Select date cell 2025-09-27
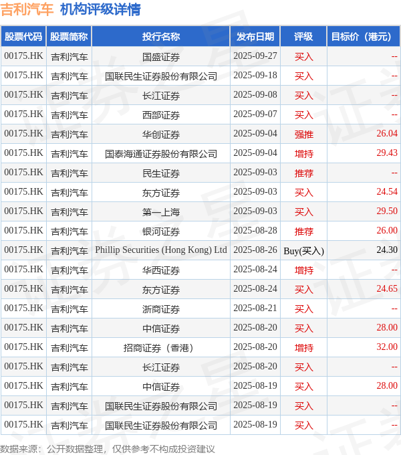401x455 pixels. click(255, 56)
